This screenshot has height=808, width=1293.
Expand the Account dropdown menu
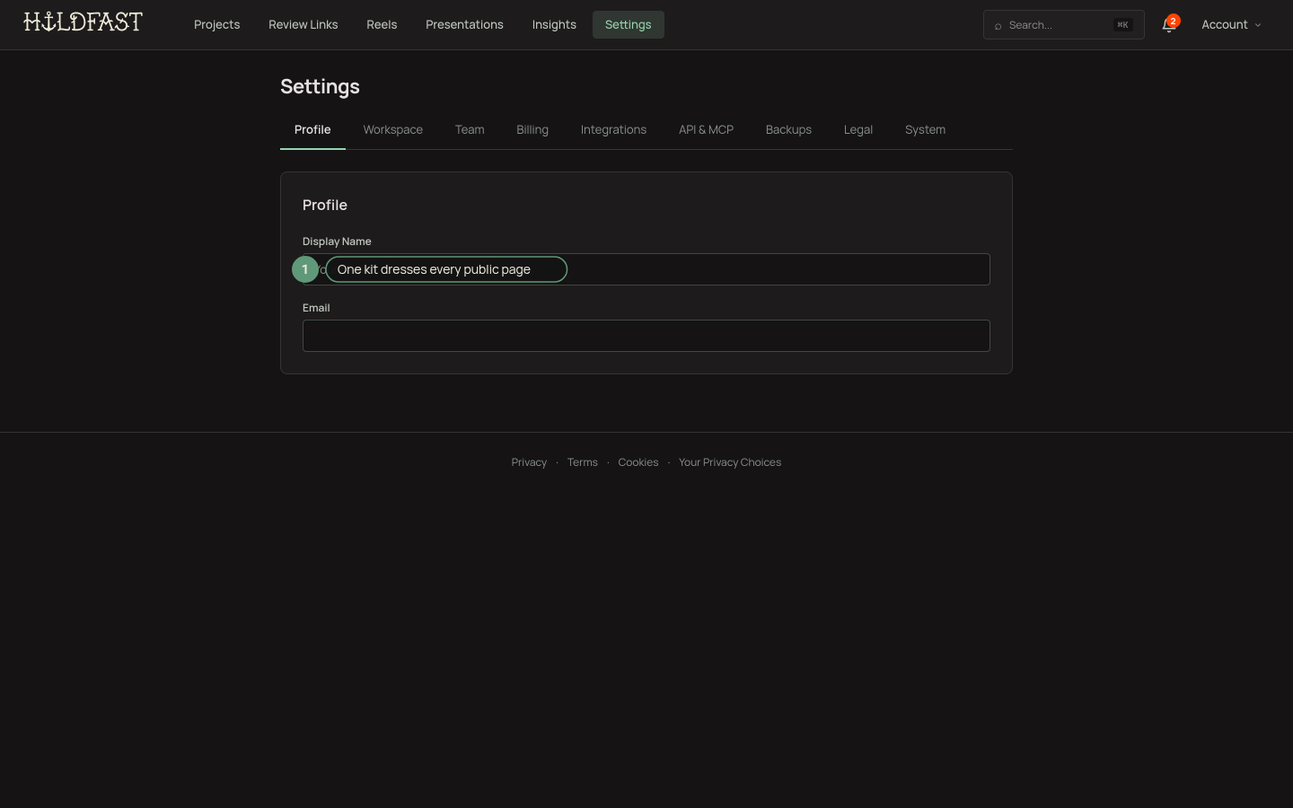(x=1231, y=25)
